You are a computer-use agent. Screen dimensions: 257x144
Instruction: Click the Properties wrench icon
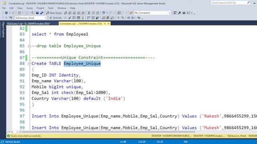(x=179, y=13)
